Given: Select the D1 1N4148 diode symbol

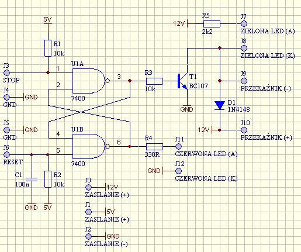Looking at the screenshot, I should 220,105.
